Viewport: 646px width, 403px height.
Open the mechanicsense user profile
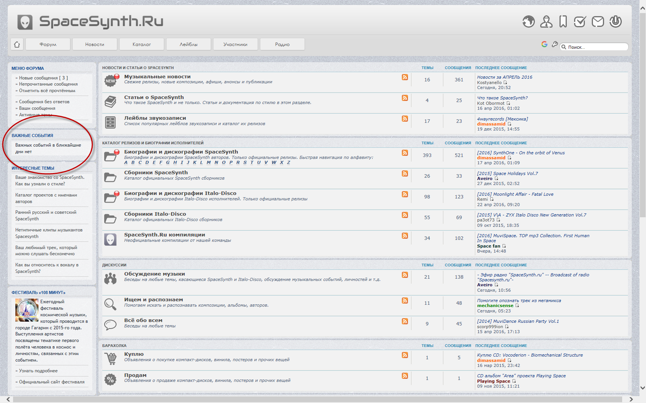[x=495, y=306]
